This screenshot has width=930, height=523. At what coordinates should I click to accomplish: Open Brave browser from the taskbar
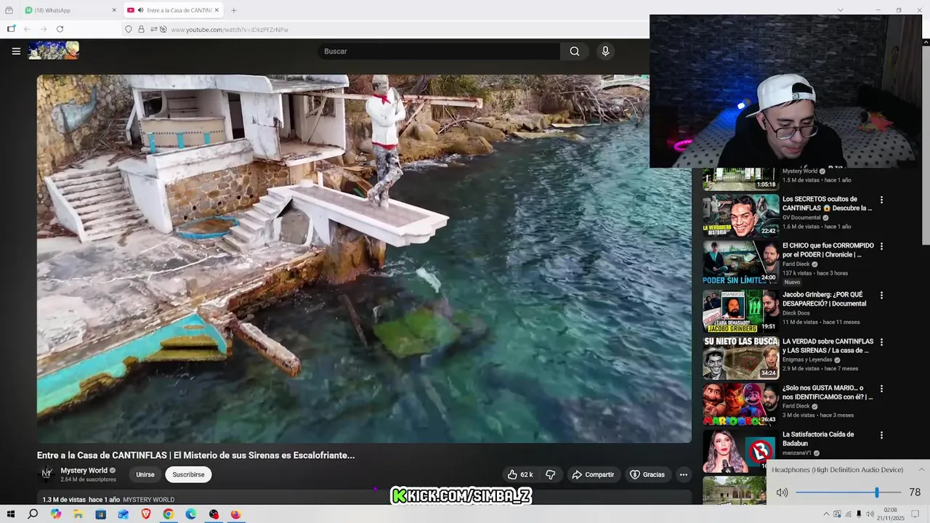(145, 514)
